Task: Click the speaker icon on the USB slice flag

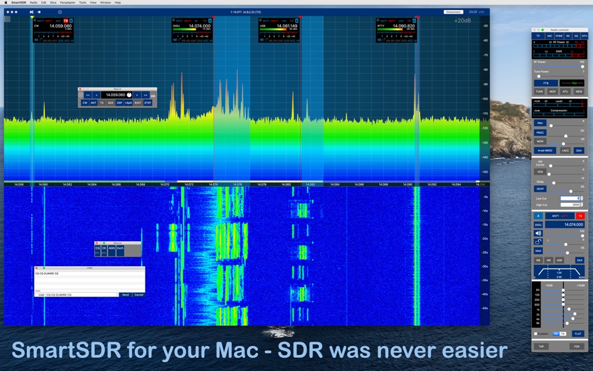Action: (x=262, y=40)
